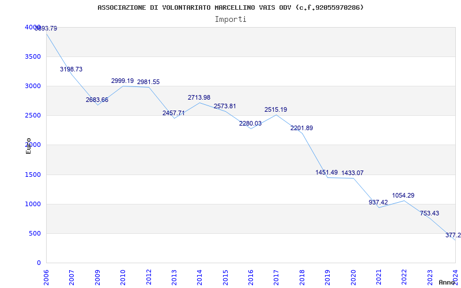Click the year 2016 on the x-axis
Screen dimensions: 461x288
click(x=251, y=277)
